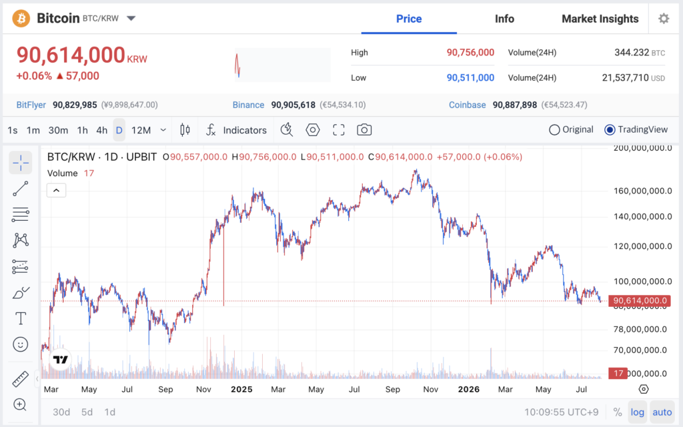Select the 1m interval
The width and height of the screenshot is (683, 427).
[x=33, y=130]
